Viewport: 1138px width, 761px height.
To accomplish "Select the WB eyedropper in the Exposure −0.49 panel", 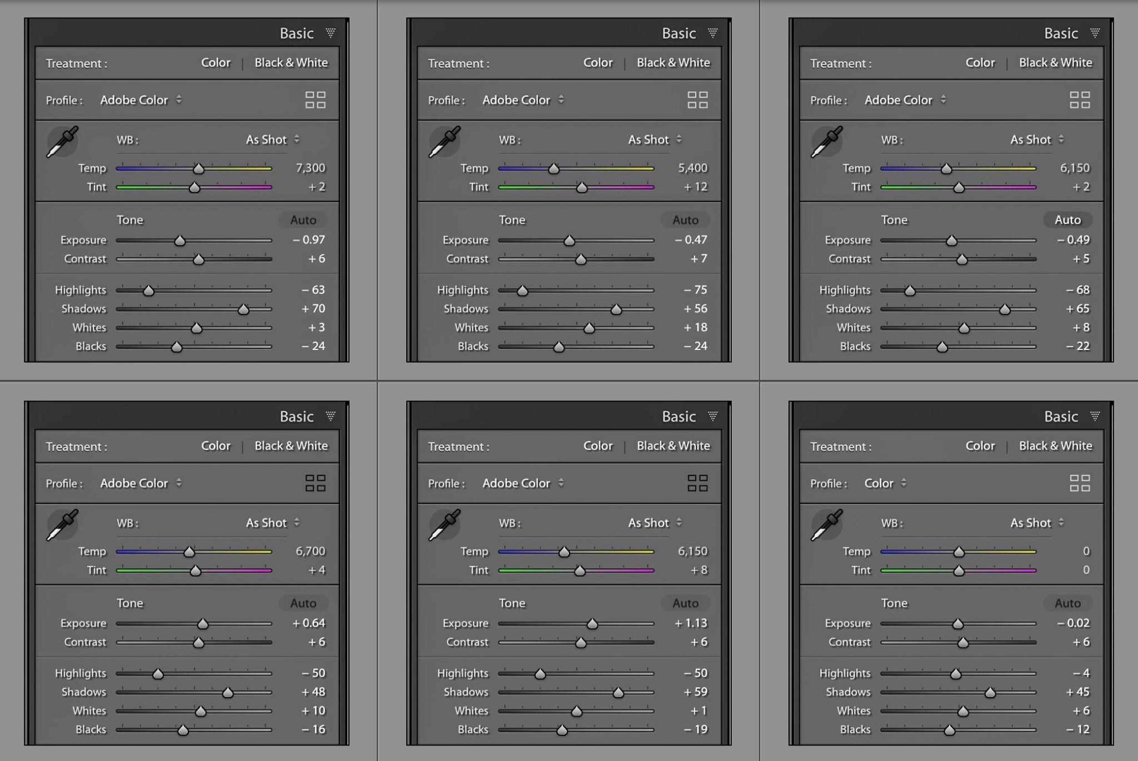I will point(827,141).
